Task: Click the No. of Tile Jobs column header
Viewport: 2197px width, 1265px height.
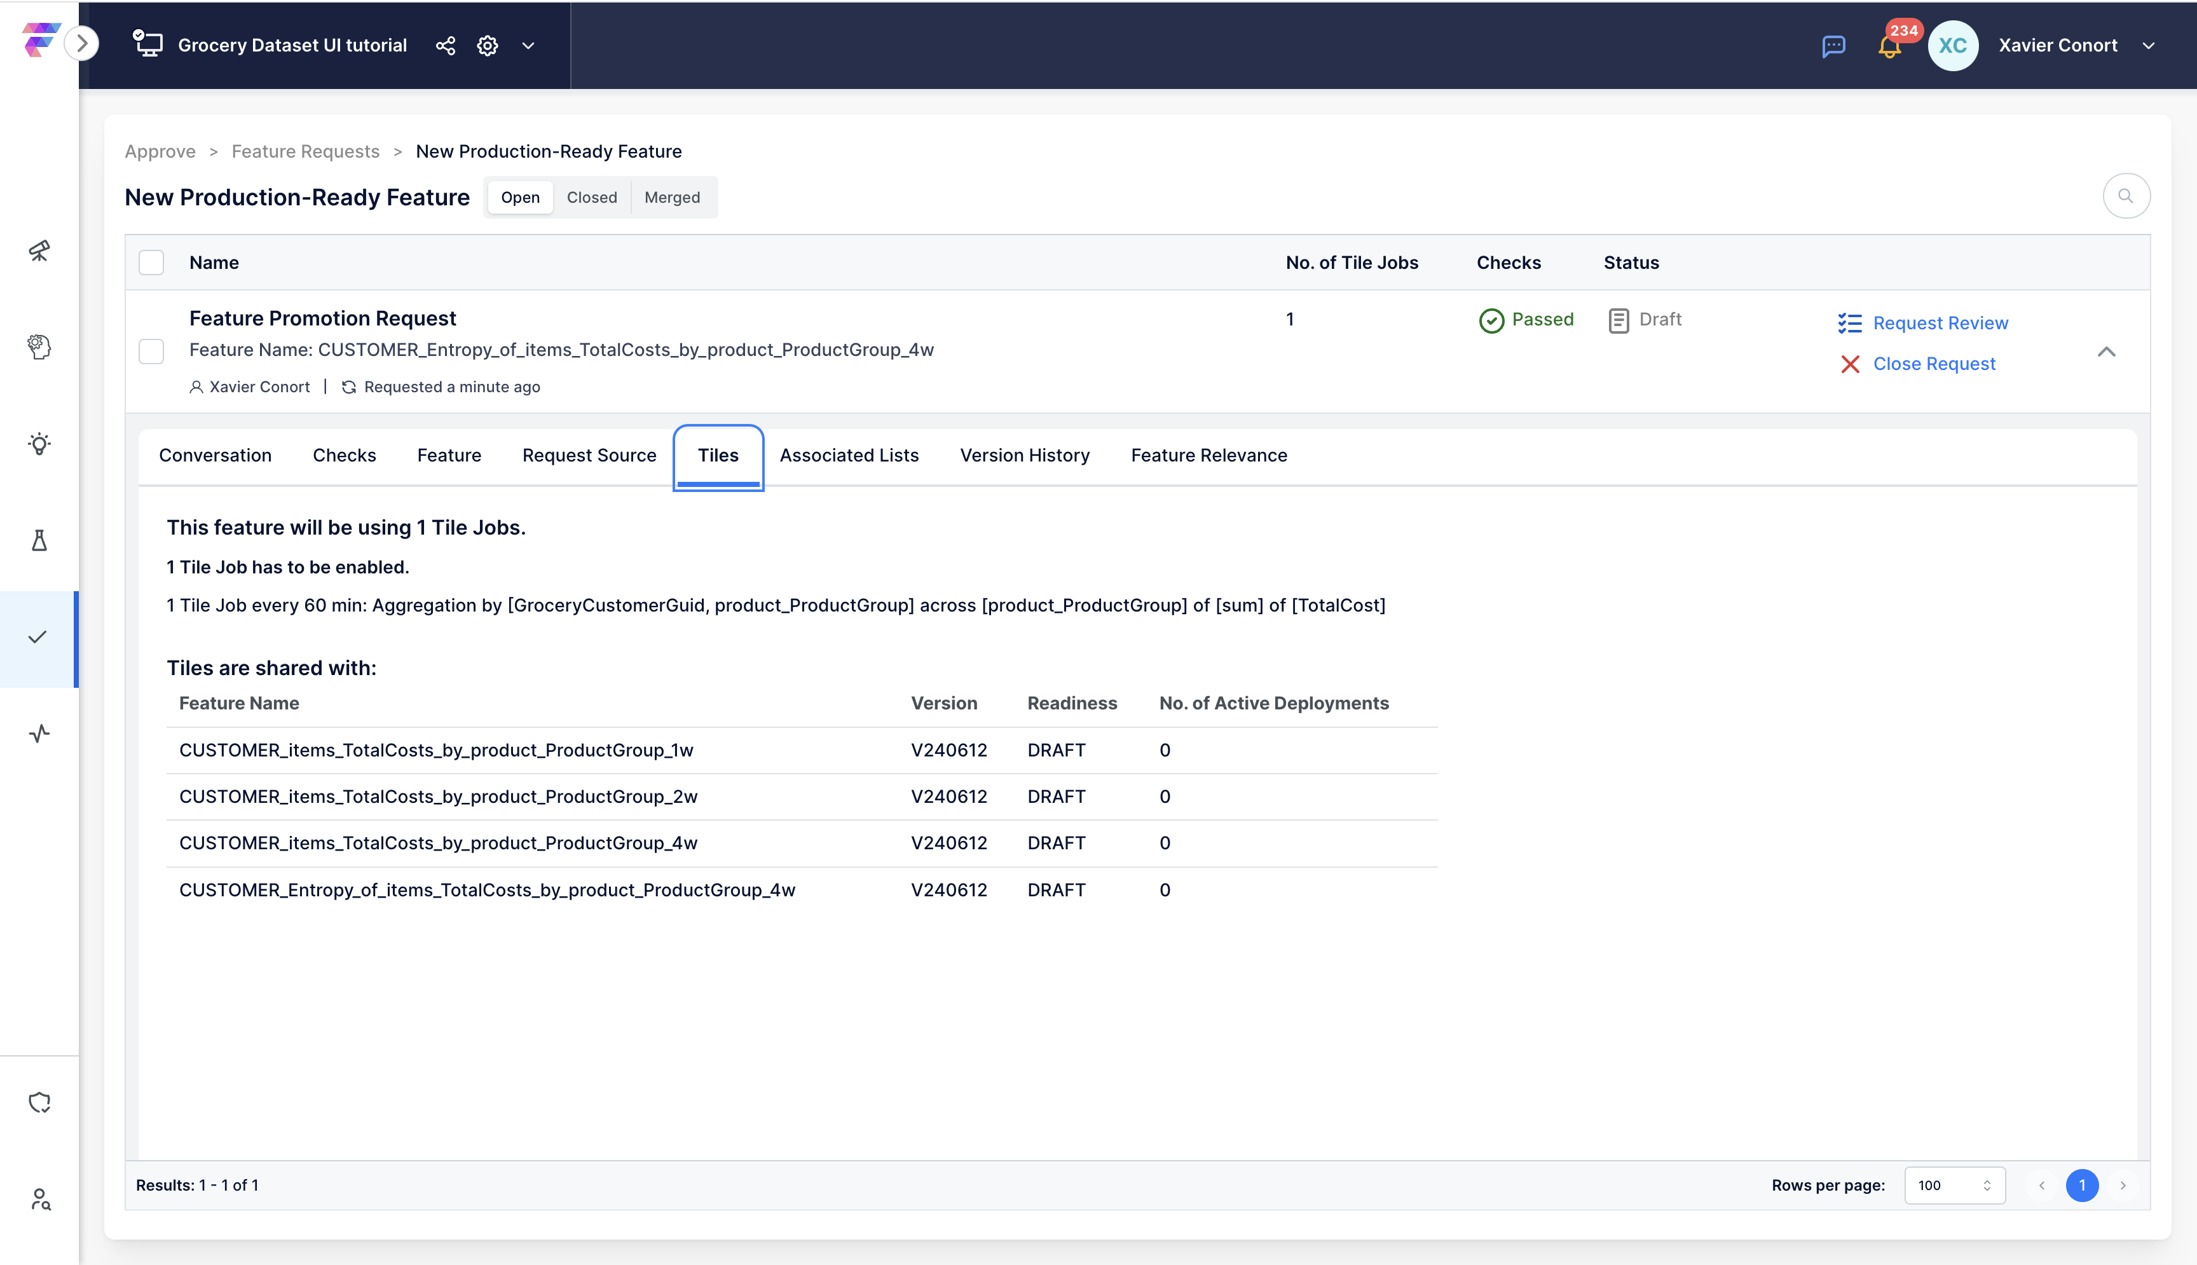Action: [x=1352, y=263]
